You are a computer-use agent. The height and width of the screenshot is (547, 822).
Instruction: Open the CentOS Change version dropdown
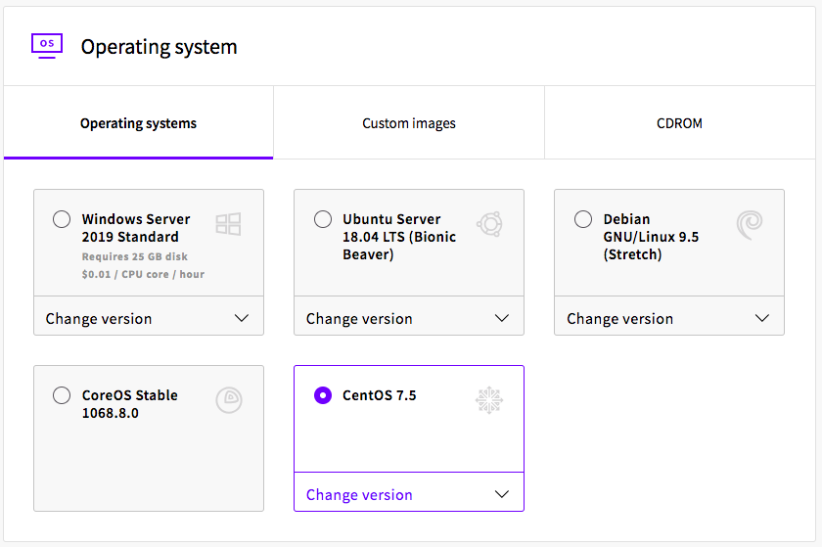coord(409,492)
